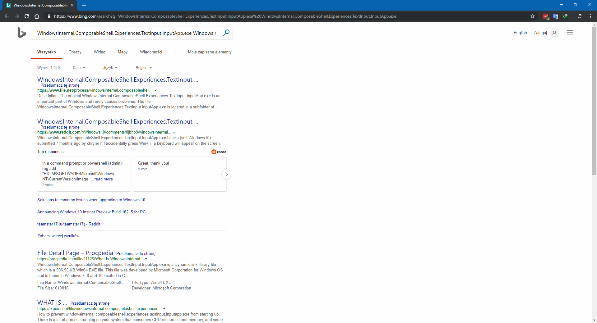Click the Zaloguj link
597x323 pixels.
pyautogui.click(x=540, y=33)
